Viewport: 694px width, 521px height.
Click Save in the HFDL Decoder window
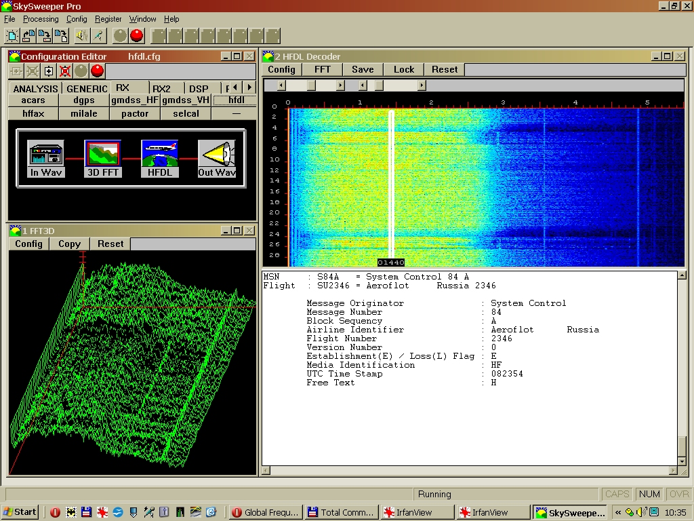363,70
